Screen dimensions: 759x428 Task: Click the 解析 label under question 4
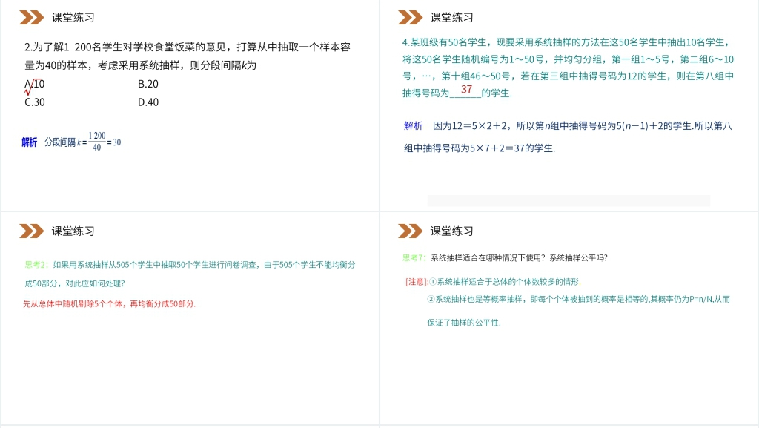coord(413,125)
